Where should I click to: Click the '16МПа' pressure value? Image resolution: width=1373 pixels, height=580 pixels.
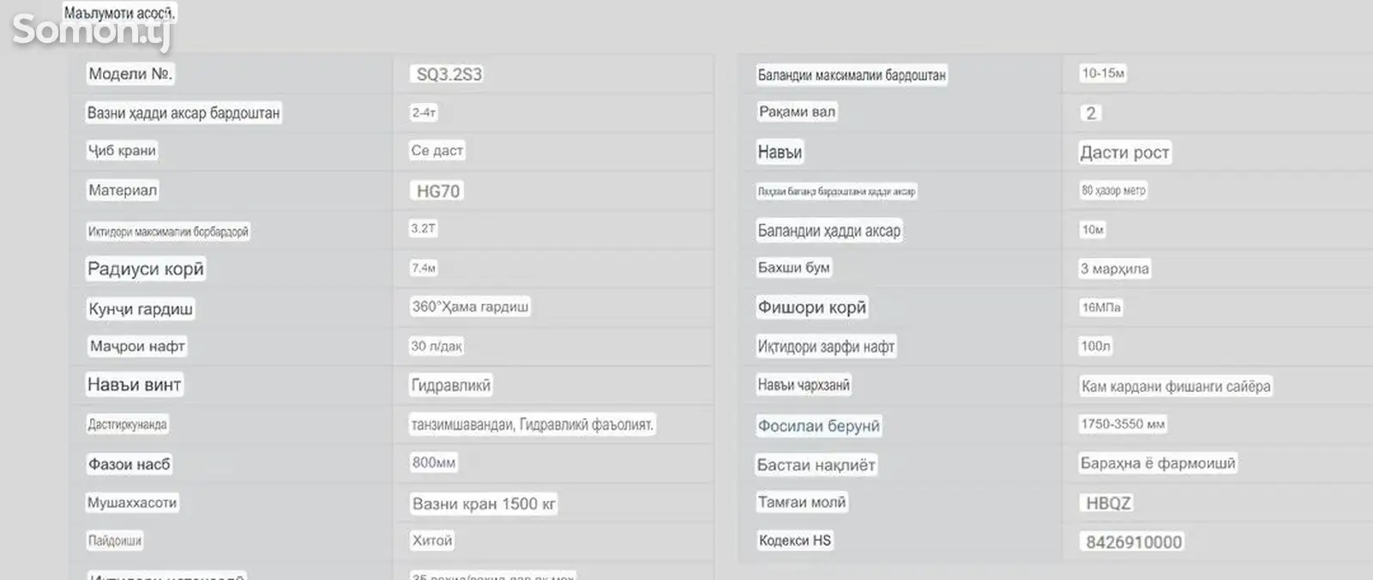[1101, 307]
